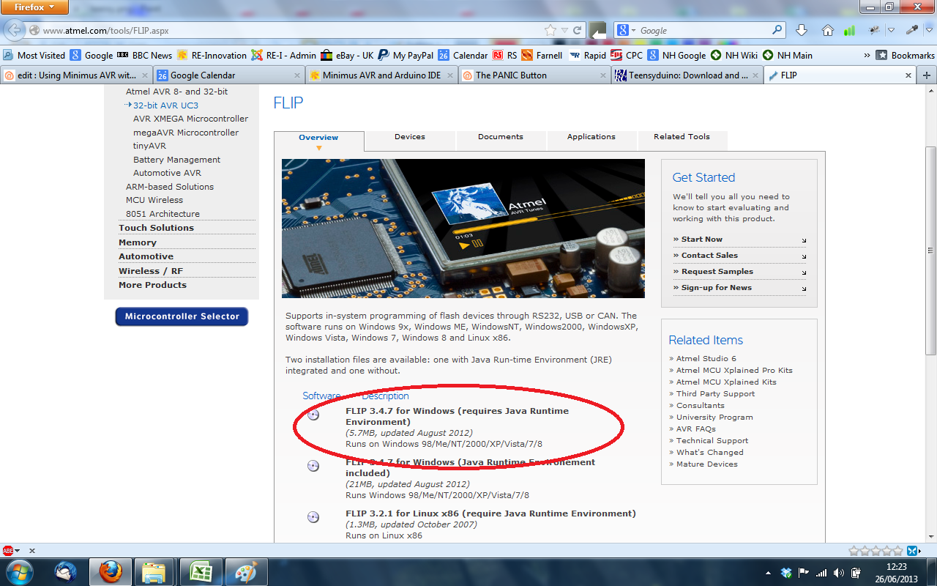937x586 pixels.
Task: Switch to the Google Calendar tab
Action: [x=229, y=75]
